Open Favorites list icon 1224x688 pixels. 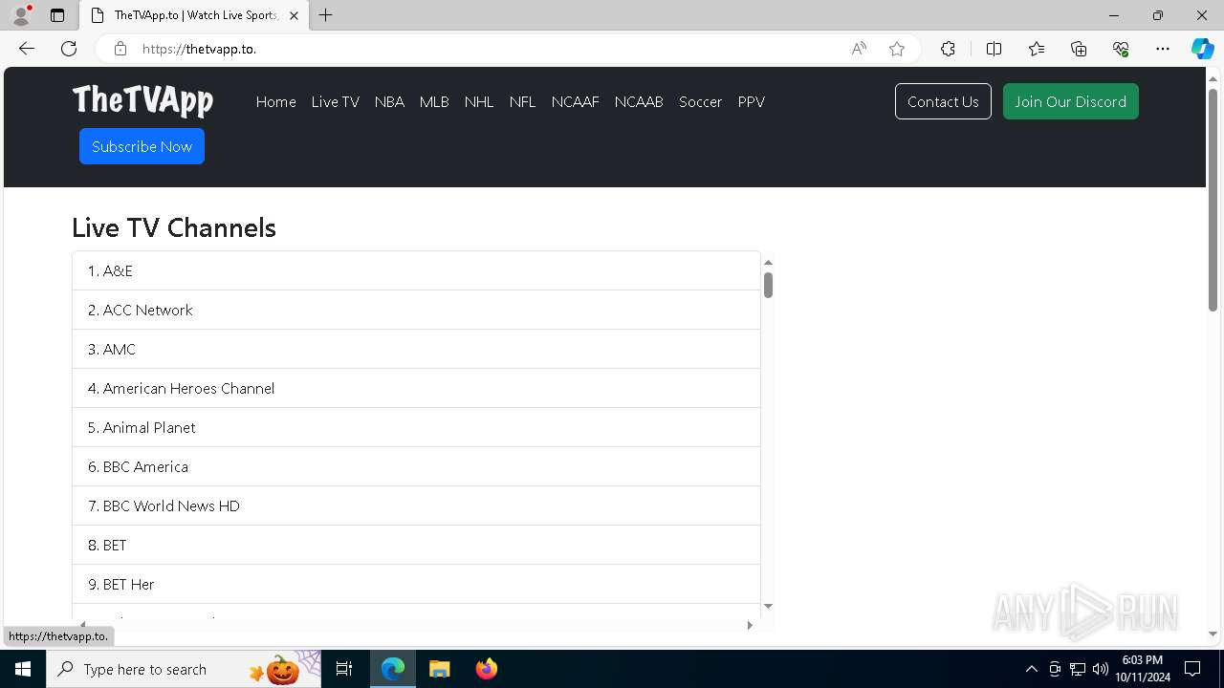coord(1037,49)
